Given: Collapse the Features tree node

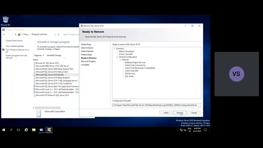Looking at the screenshot, I should click(x=120, y=60).
